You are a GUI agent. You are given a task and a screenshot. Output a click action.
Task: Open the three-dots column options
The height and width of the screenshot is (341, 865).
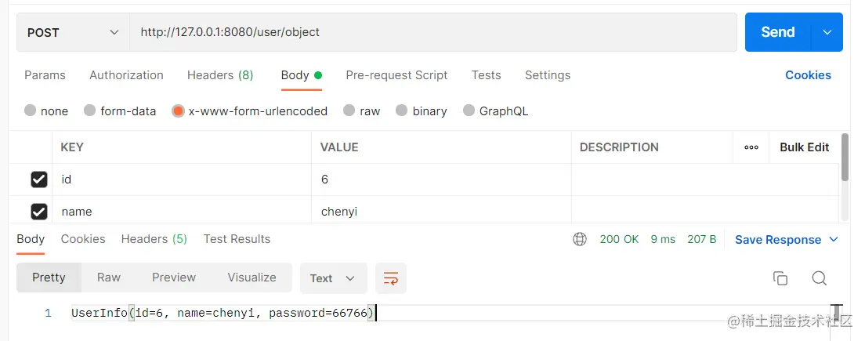(x=751, y=147)
